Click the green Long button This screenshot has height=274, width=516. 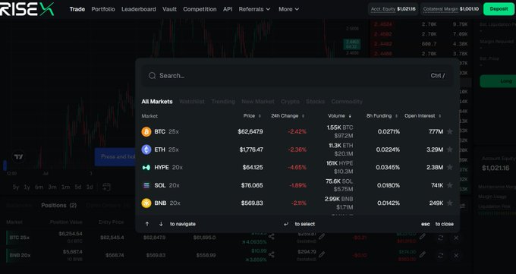498,81
